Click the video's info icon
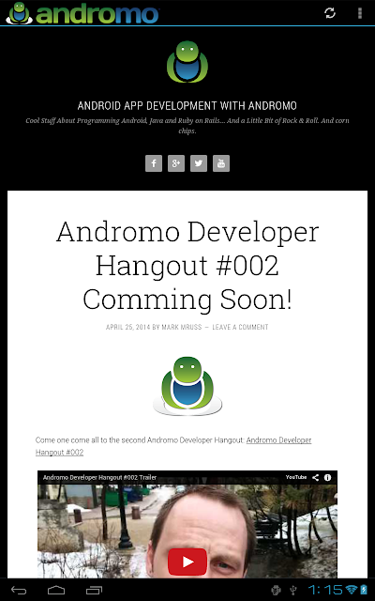Screen dimensions: 375x601 (x=327, y=478)
